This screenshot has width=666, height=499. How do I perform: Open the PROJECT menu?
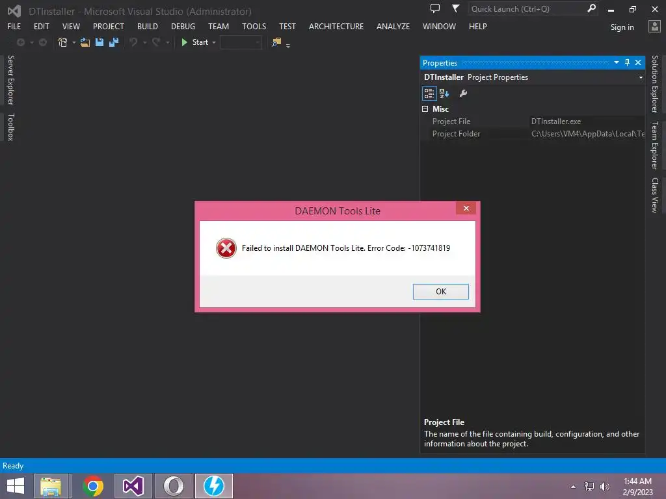tap(109, 26)
